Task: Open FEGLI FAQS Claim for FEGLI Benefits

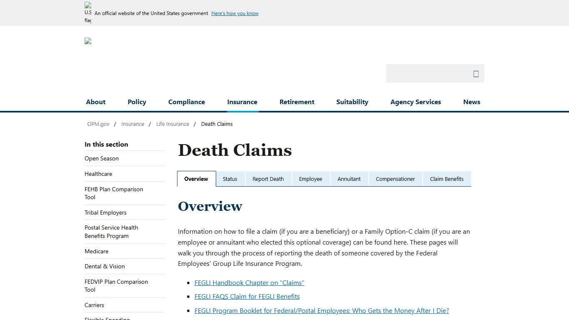Action: [x=247, y=296]
